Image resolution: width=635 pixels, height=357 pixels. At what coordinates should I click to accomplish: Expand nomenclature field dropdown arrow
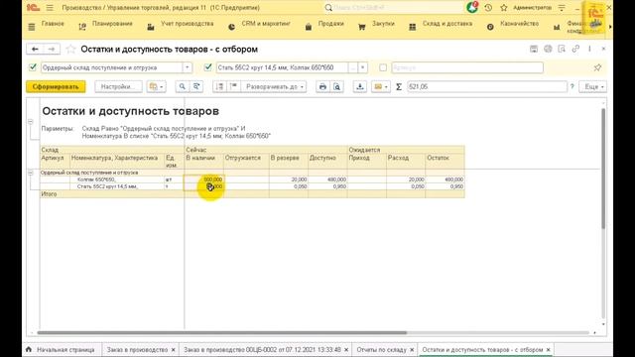pyautogui.click(x=362, y=67)
